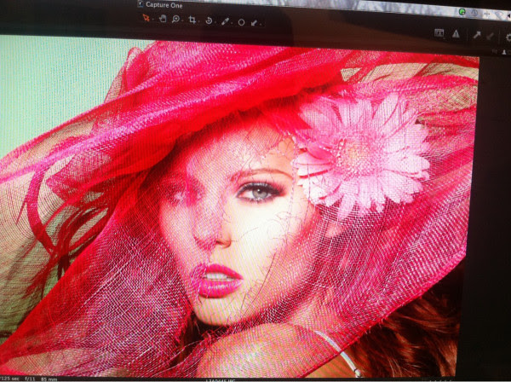Click the 85 mm focal length readout

point(49,379)
